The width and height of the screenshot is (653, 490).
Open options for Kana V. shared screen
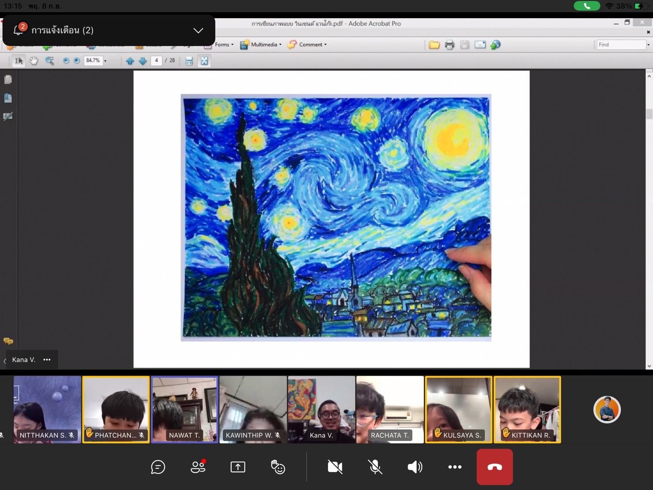click(x=47, y=360)
